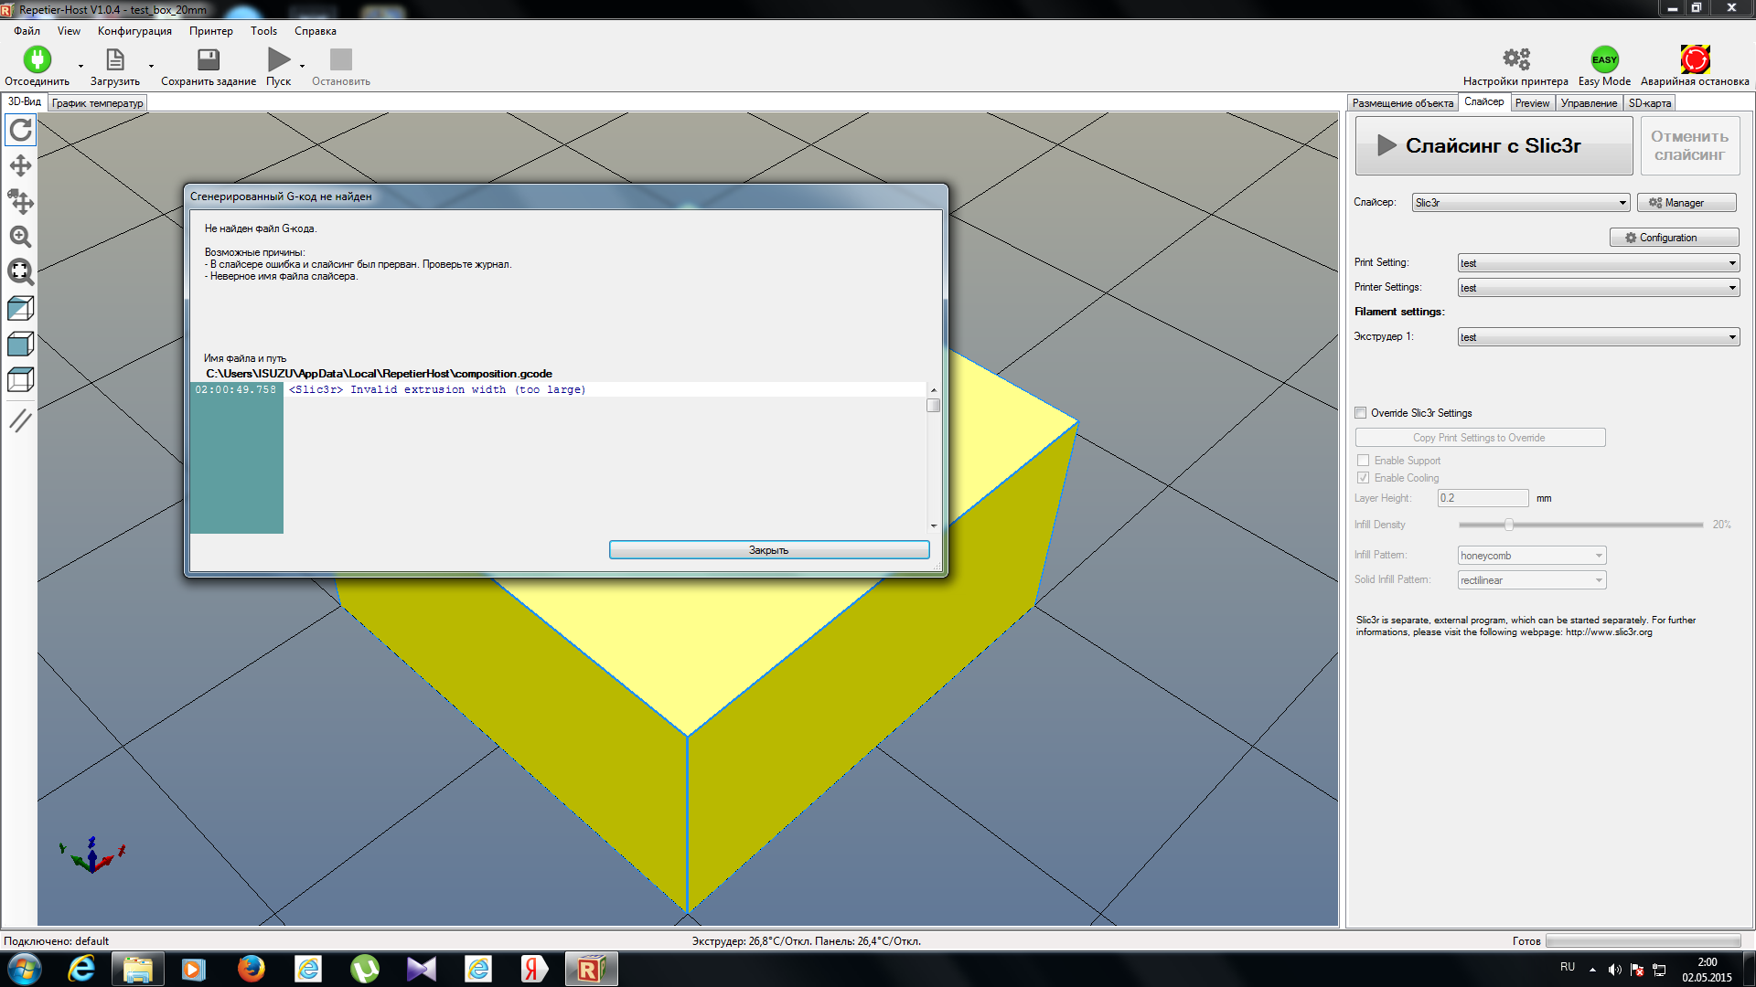
Task: Select the Move object tool
Action: [20, 201]
